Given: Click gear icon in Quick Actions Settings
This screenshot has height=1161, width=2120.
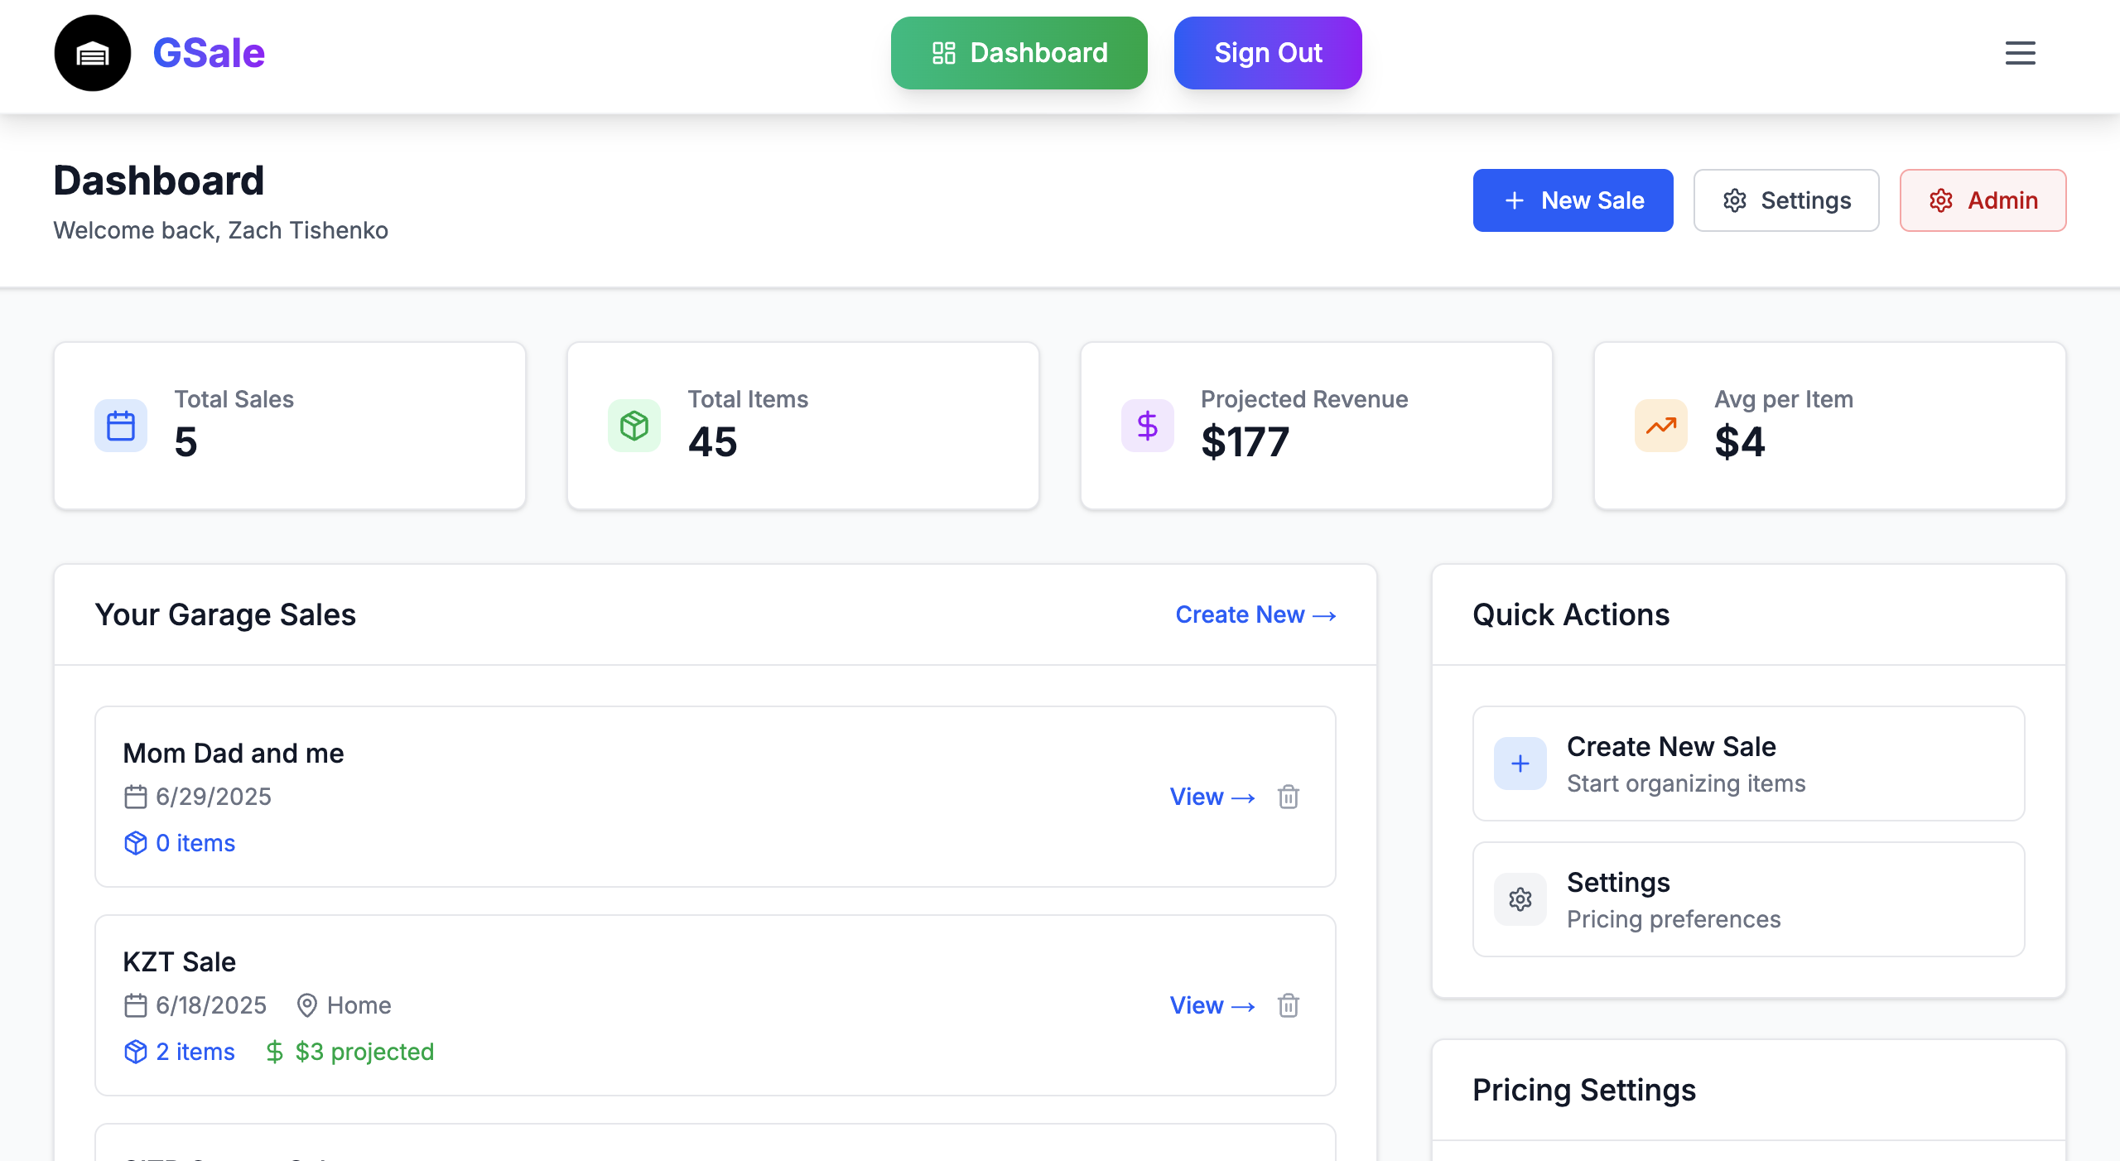Looking at the screenshot, I should point(1520,899).
